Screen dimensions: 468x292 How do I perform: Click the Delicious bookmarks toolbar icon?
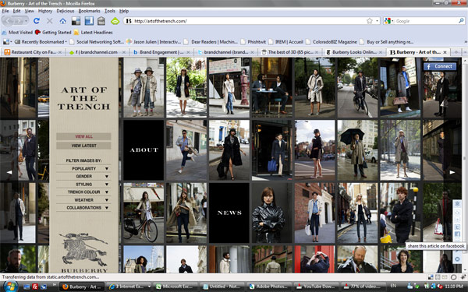coord(76,21)
